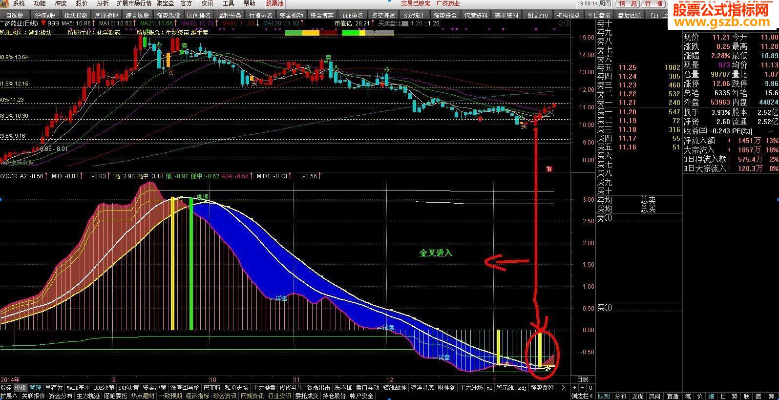This screenshot has width=779, height=400.
Task: Open the 功能 menu
Action: coord(40,3)
